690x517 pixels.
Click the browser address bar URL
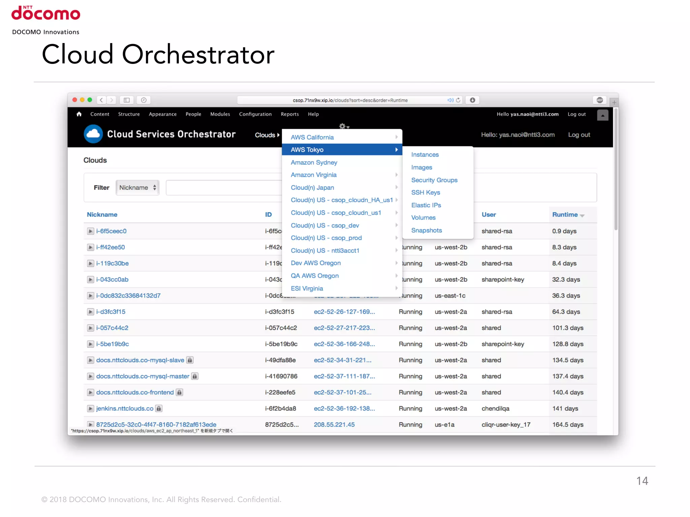click(x=350, y=100)
